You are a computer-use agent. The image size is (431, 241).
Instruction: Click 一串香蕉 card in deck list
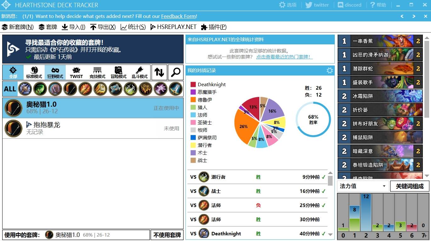(x=380, y=41)
